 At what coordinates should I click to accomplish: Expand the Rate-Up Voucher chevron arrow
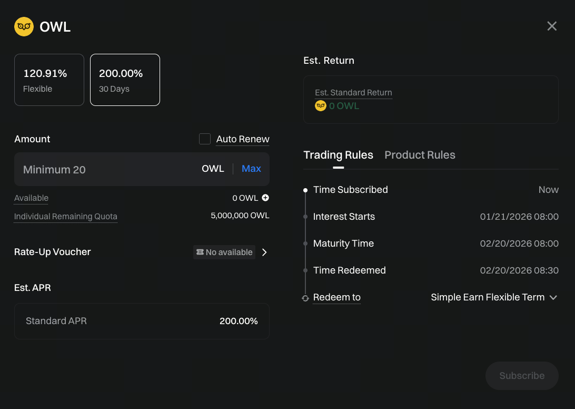[x=264, y=252]
